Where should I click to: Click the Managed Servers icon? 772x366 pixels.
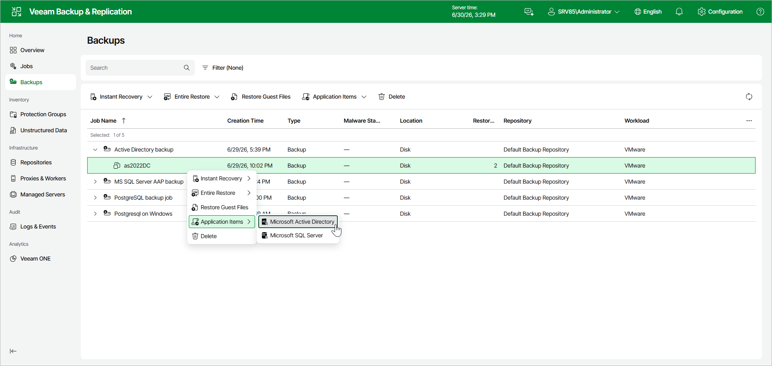[13, 194]
